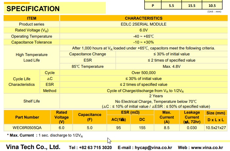Click the '-40 ~ +65℃' value
Screen dimensions: 230x151
pos(144,36)
